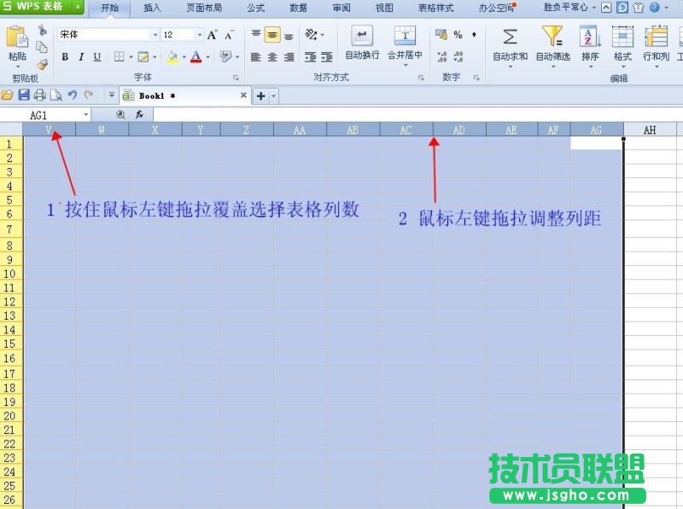683x509 pixels.
Task: Switch to the 数据 (Data) tab
Action: tap(298, 8)
